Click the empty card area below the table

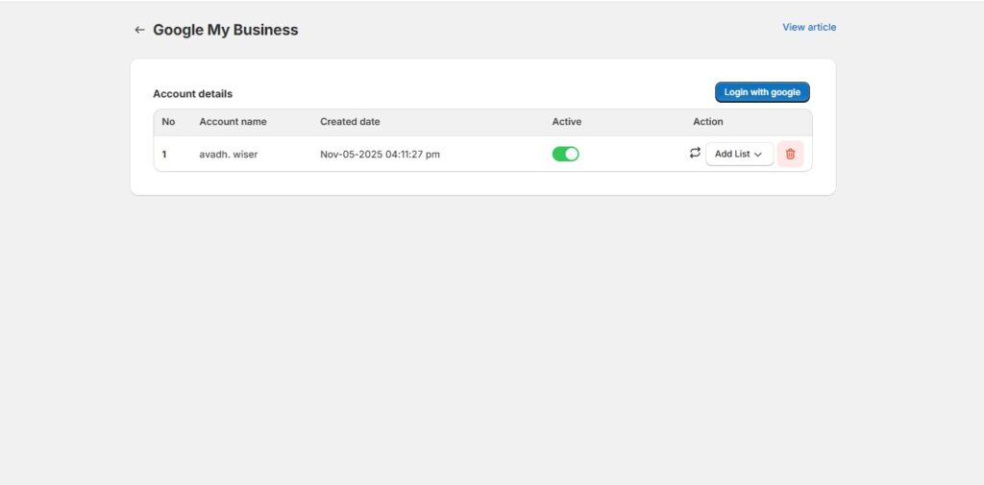coord(480,183)
